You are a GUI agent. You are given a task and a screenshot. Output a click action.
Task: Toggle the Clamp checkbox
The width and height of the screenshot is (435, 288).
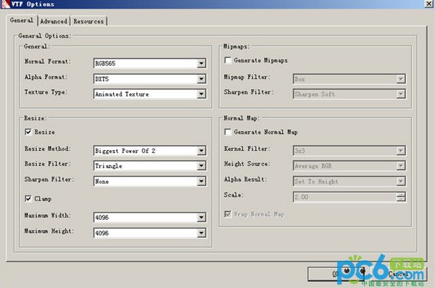[x=28, y=199]
